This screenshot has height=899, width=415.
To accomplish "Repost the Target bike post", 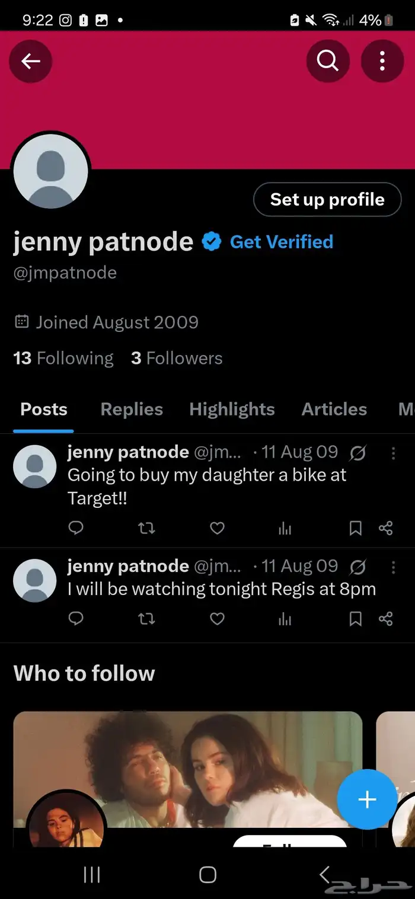I will click(146, 527).
